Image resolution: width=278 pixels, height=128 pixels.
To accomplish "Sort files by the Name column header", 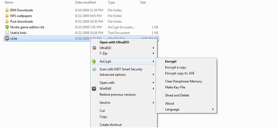I will [9, 2].
